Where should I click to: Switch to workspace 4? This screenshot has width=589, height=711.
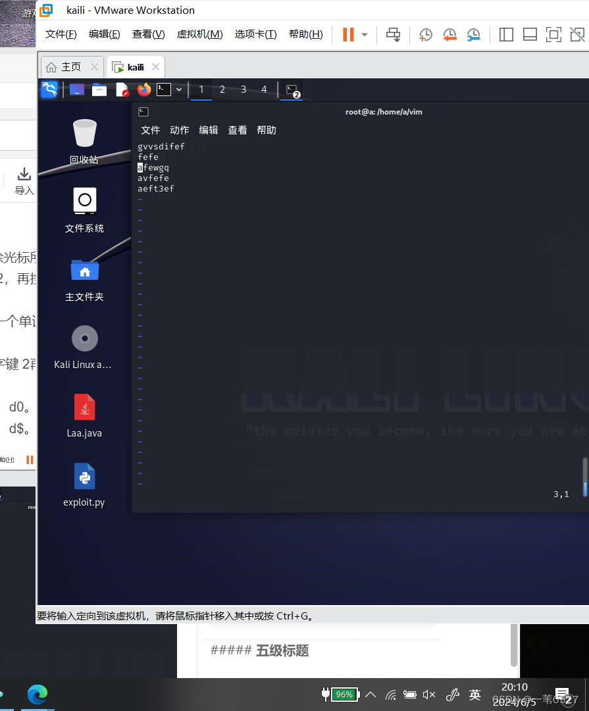click(x=265, y=90)
